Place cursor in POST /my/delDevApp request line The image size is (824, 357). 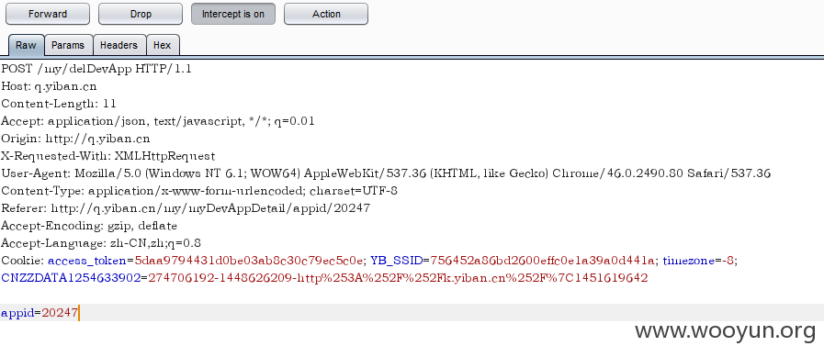coord(96,69)
